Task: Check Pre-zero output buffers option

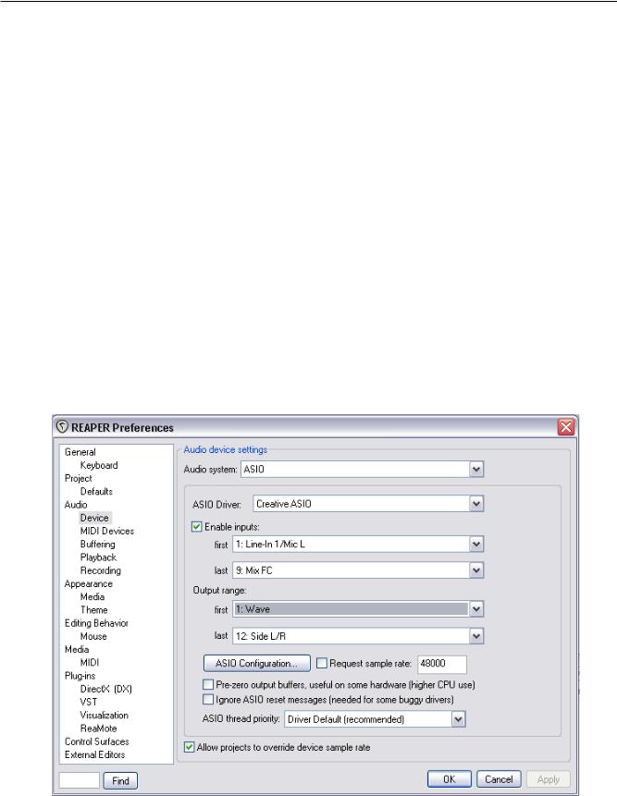Action: click(208, 684)
